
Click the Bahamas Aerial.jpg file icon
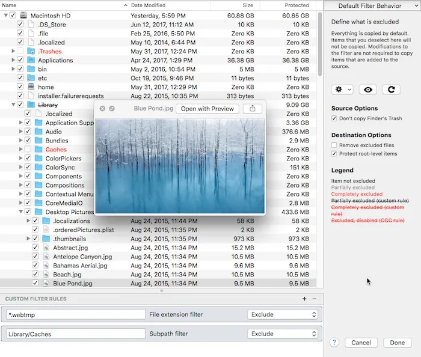click(x=46, y=265)
